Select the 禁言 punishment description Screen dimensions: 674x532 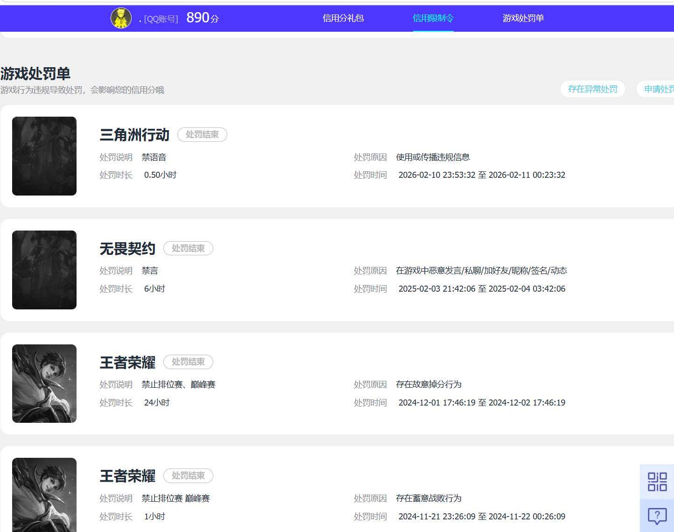click(x=150, y=271)
